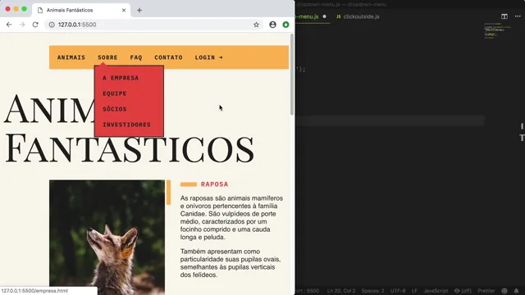
Task: Click the Prettier status bar item
Action: tap(486, 291)
